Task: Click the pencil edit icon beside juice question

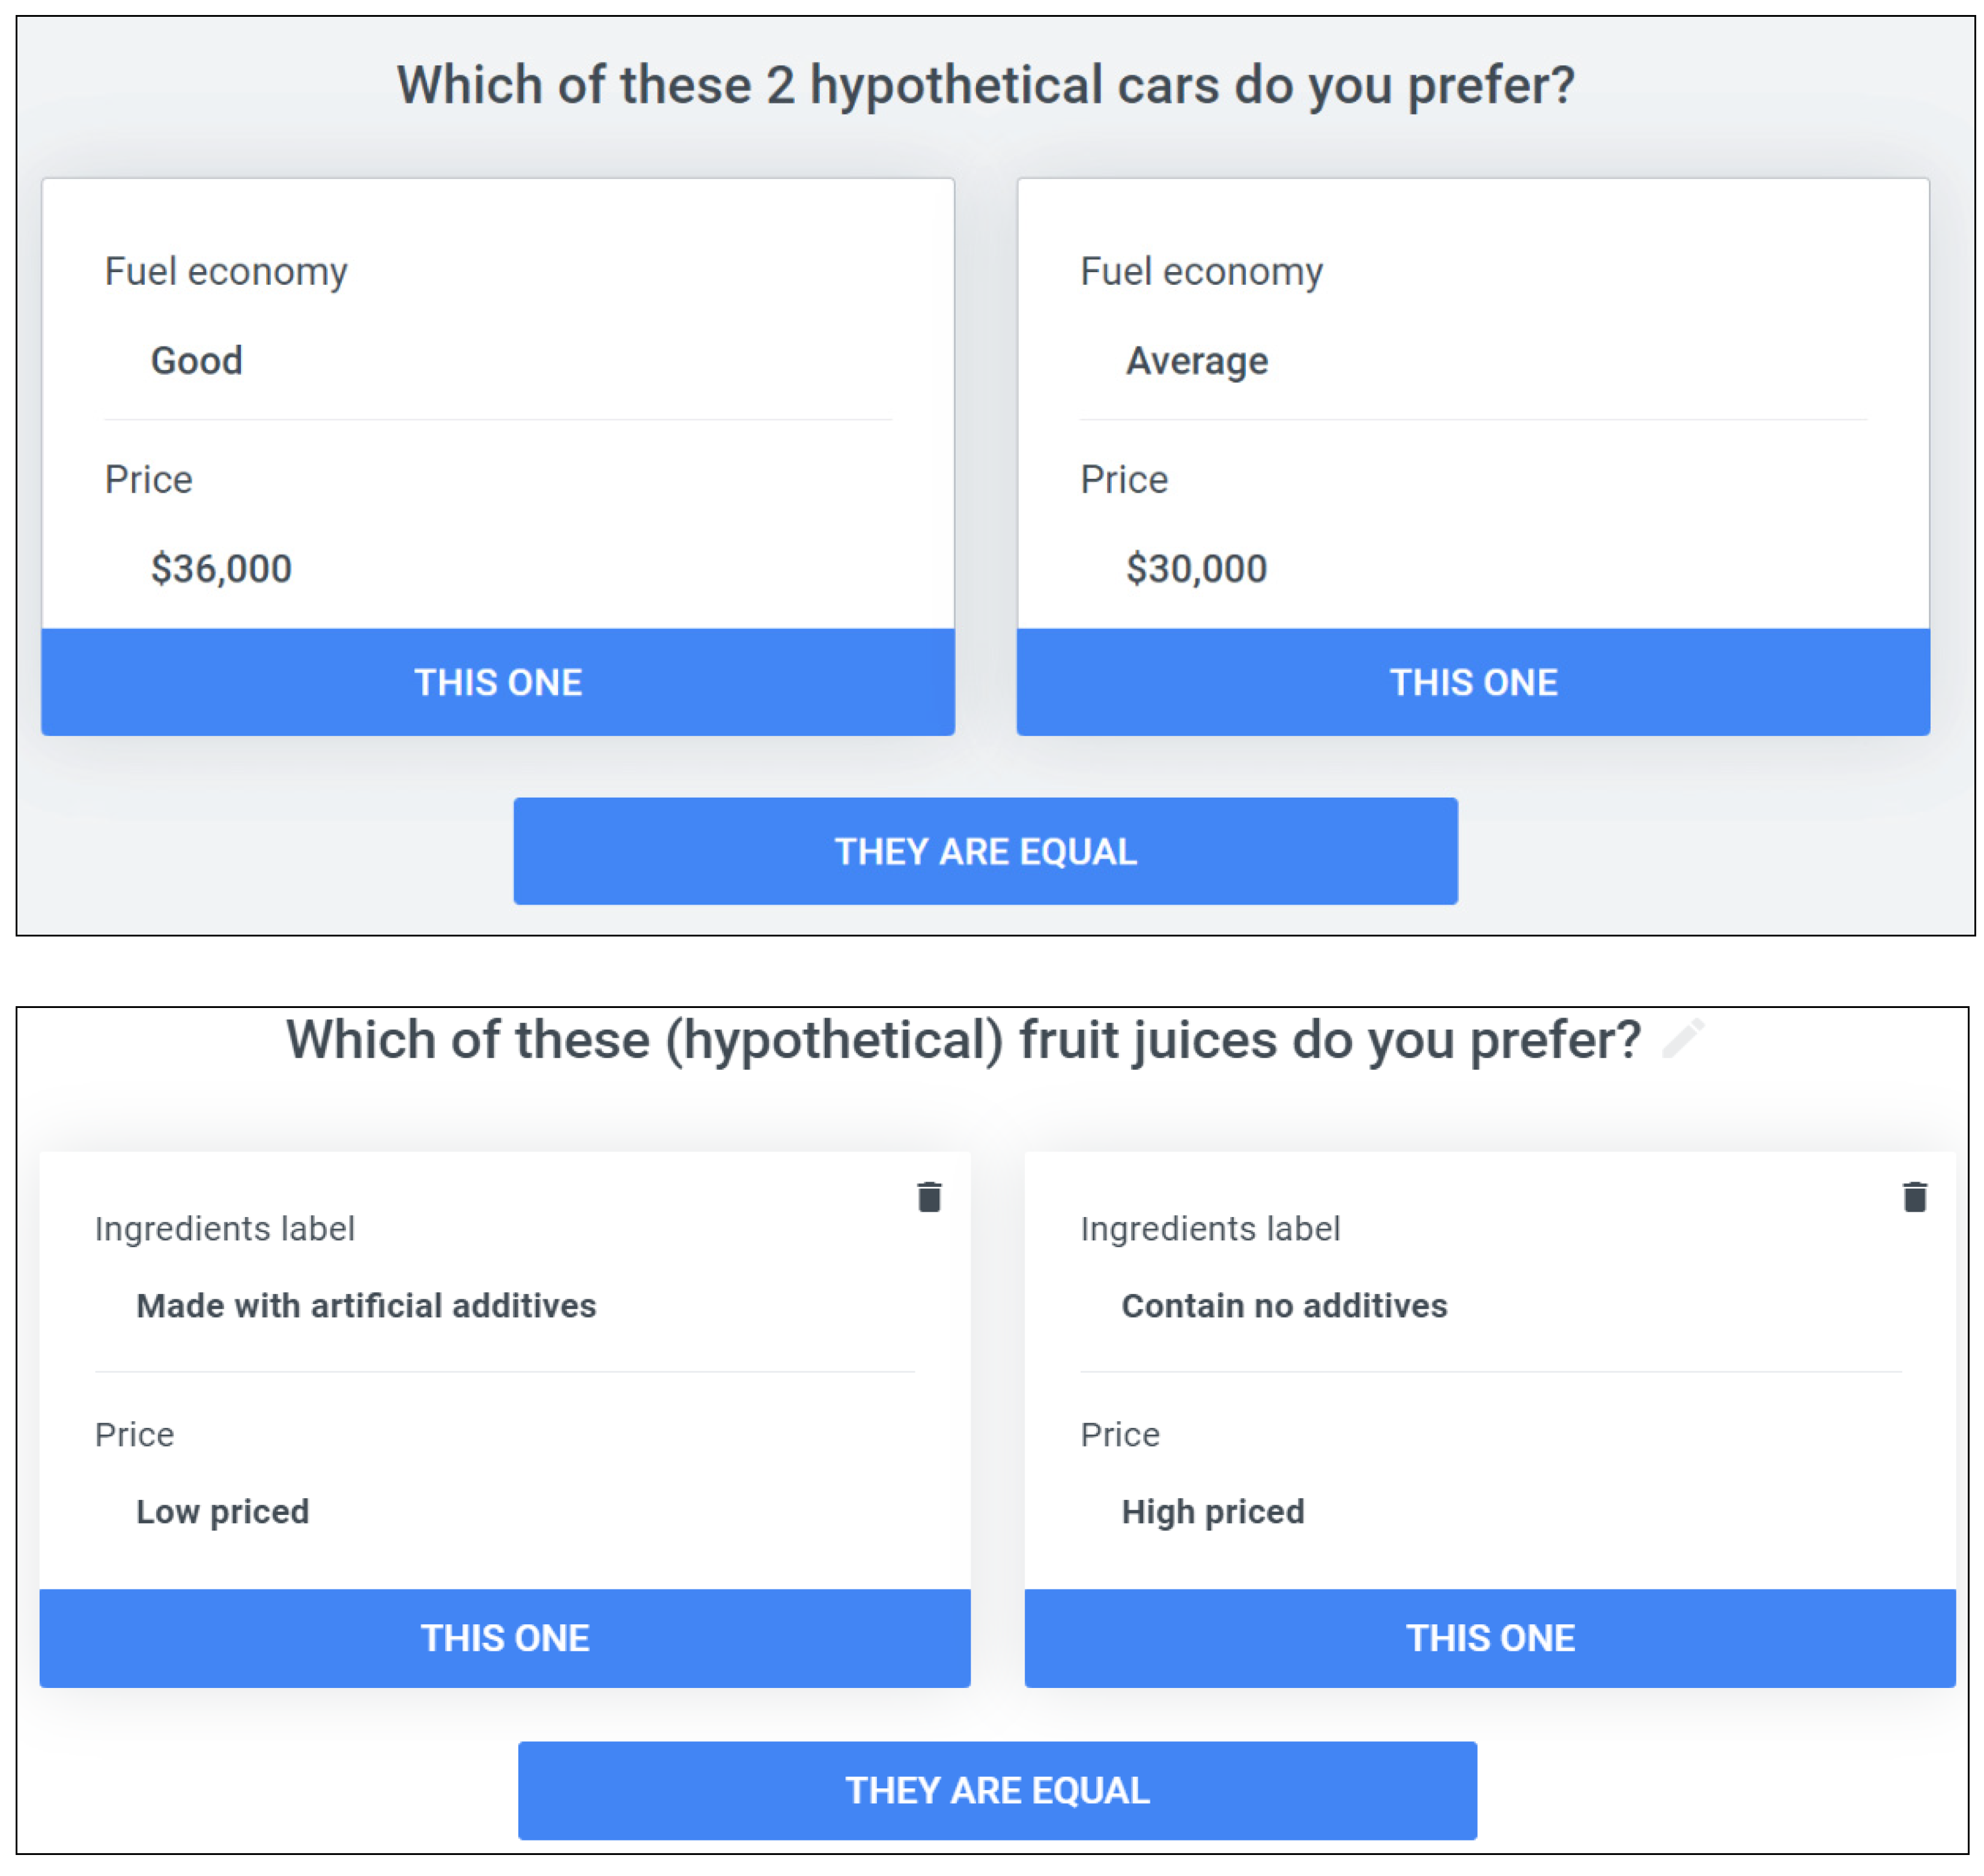Action: [1683, 1039]
